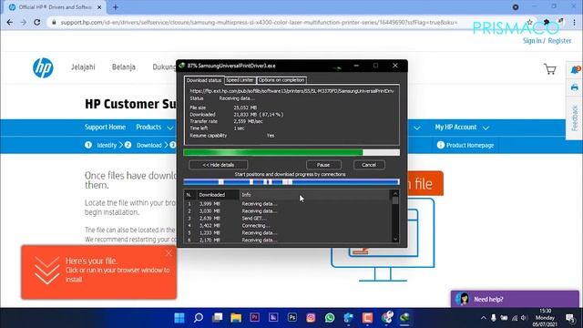Click the volume icon in system tray
This screenshot has width=583, height=328.
[x=524, y=318]
